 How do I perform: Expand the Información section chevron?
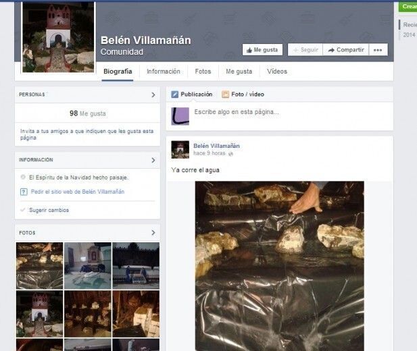coord(153,160)
